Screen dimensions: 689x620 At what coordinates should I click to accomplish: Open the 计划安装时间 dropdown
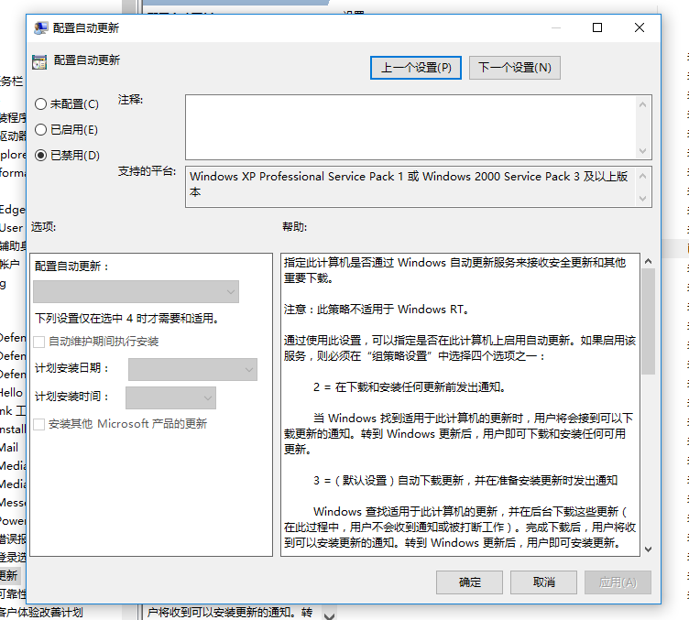coord(170,397)
